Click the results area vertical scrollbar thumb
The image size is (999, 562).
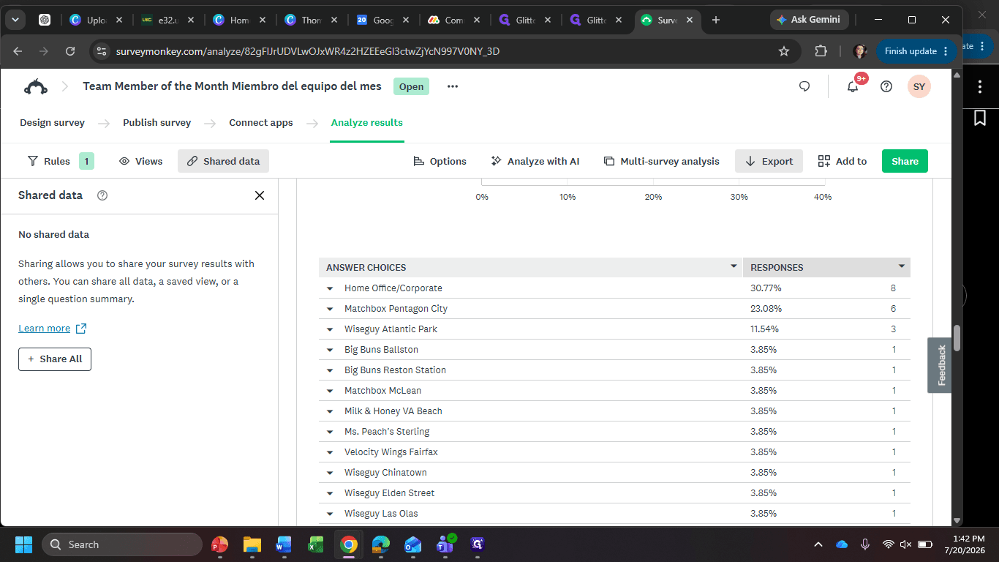(957, 338)
